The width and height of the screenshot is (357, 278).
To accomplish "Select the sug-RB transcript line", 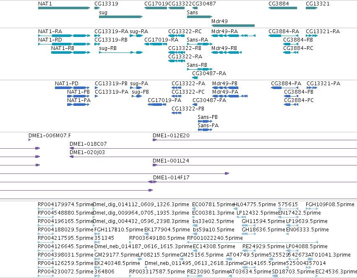I will coord(121,52).
